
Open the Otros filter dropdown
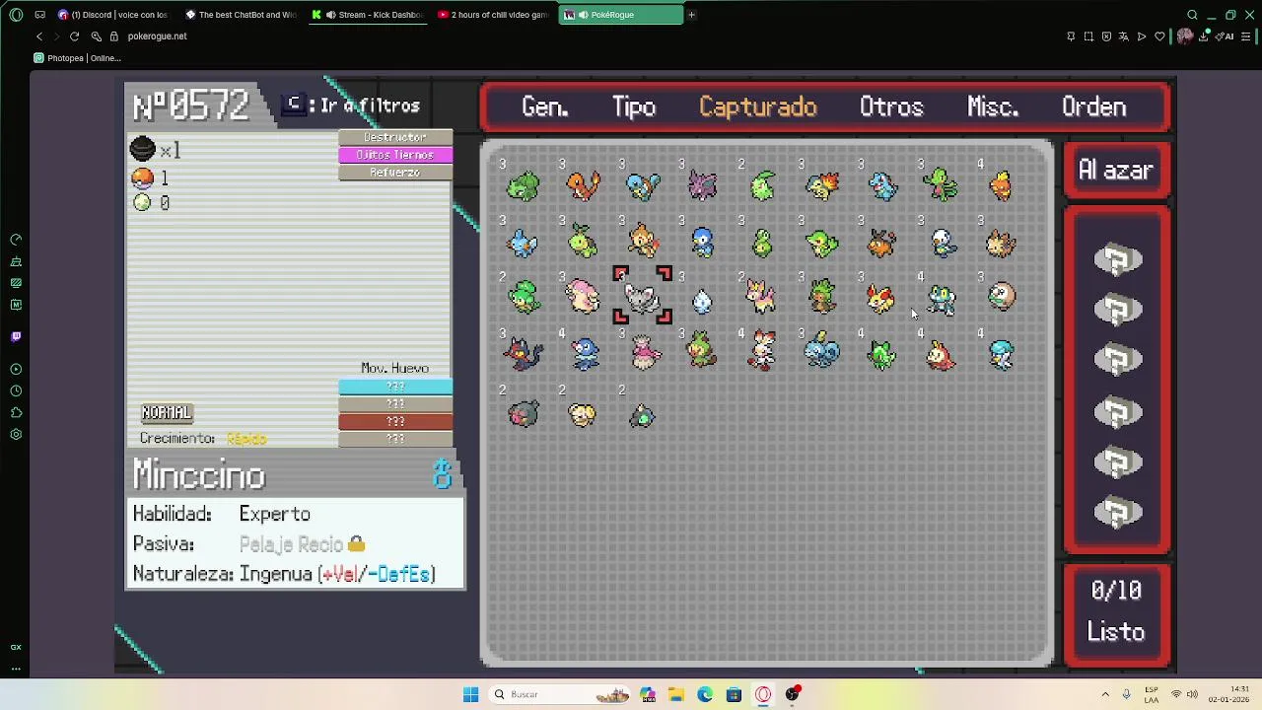891,106
